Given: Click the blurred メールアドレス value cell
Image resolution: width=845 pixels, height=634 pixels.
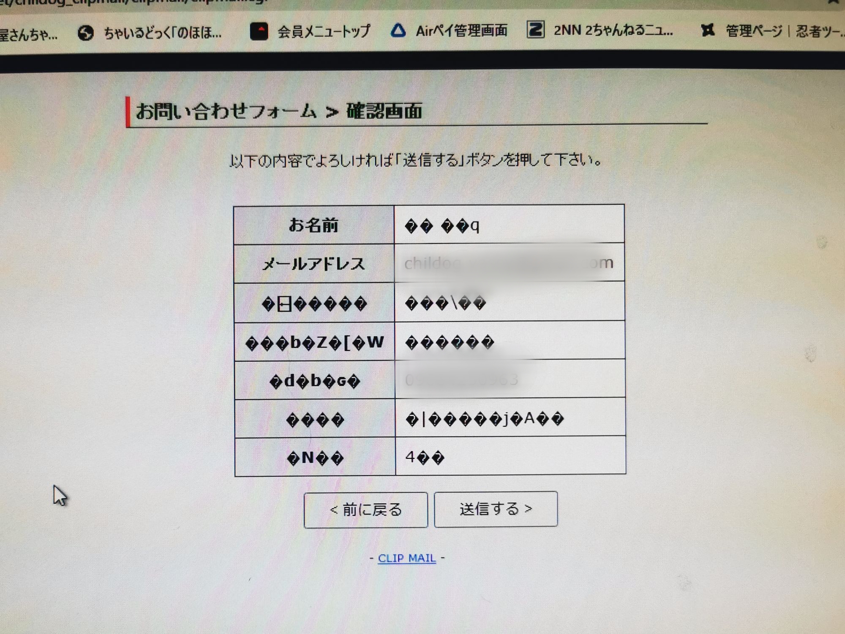Looking at the screenshot, I should (x=509, y=263).
